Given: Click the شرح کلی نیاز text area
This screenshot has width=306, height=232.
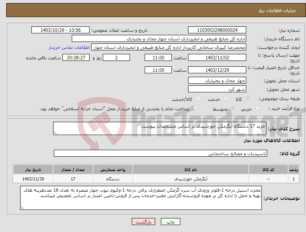Looking at the screenshot, I should tap(160, 128).
